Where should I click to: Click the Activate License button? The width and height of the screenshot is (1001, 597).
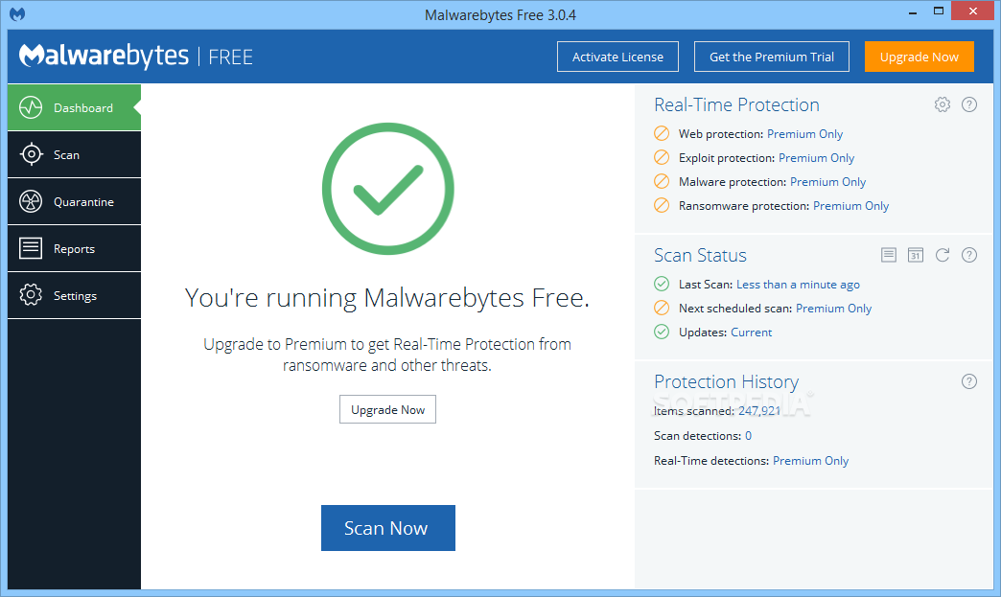coord(617,57)
